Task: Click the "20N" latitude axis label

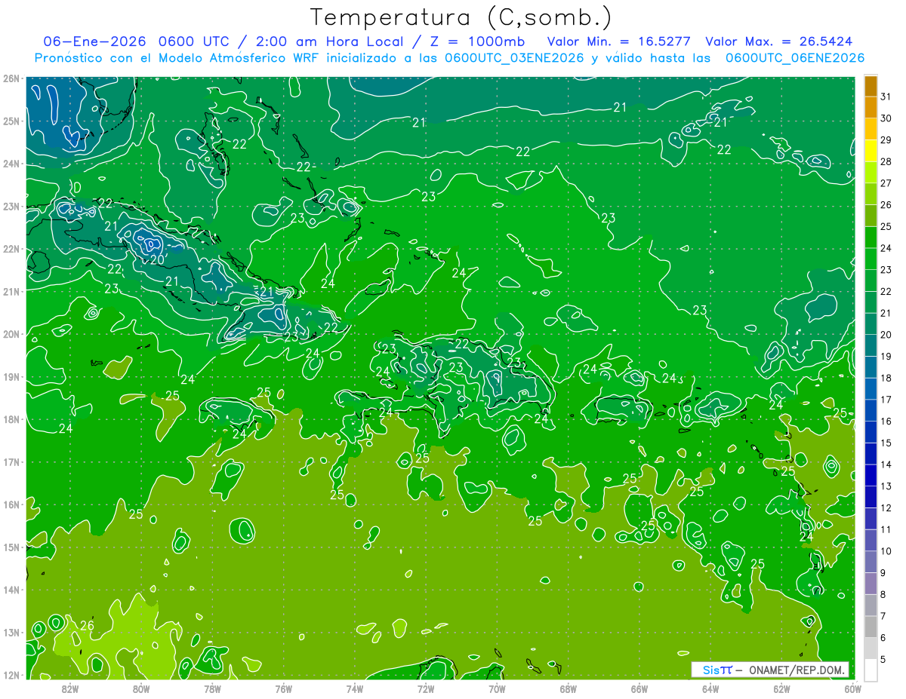Action: coord(11,334)
